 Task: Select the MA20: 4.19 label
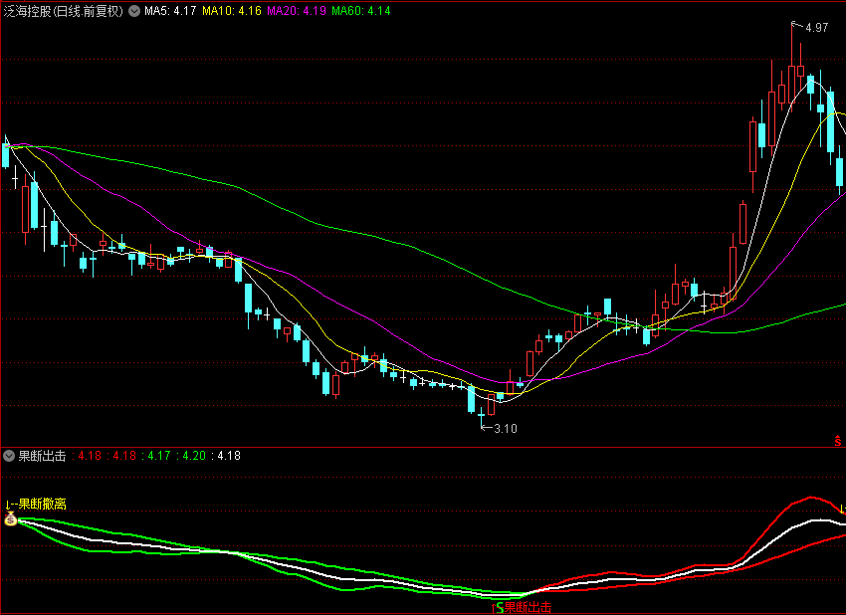[297, 11]
